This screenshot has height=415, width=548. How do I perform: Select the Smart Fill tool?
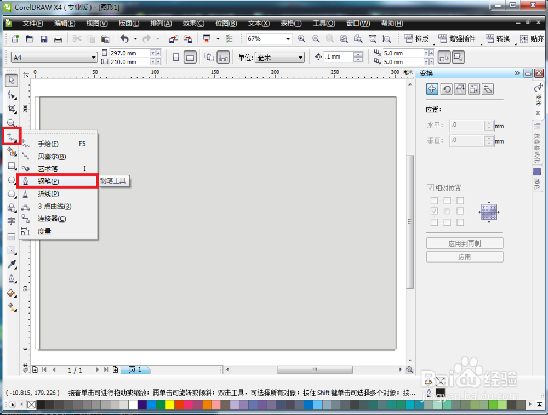(12, 151)
